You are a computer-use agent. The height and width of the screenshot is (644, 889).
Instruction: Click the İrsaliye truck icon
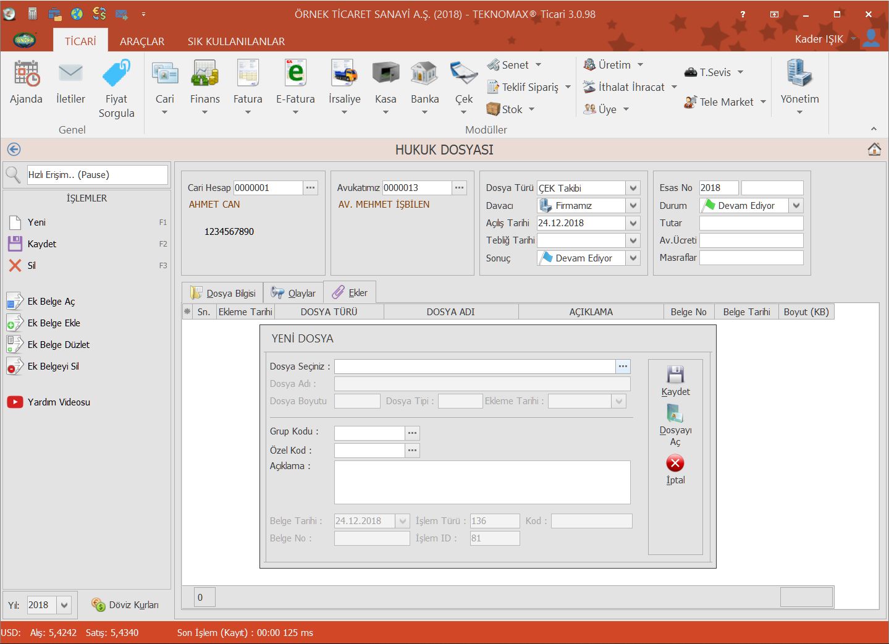tap(344, 74)
